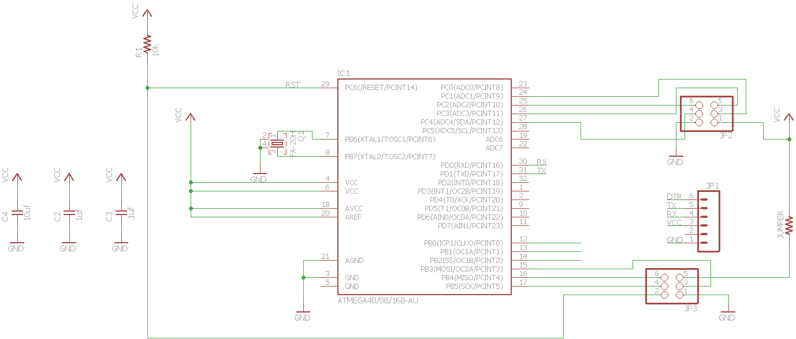Screen dimensions: 796x339
Task: Click the PC5(ADC5/SCL/PCINT13) pin name
Action: point(463,131)
